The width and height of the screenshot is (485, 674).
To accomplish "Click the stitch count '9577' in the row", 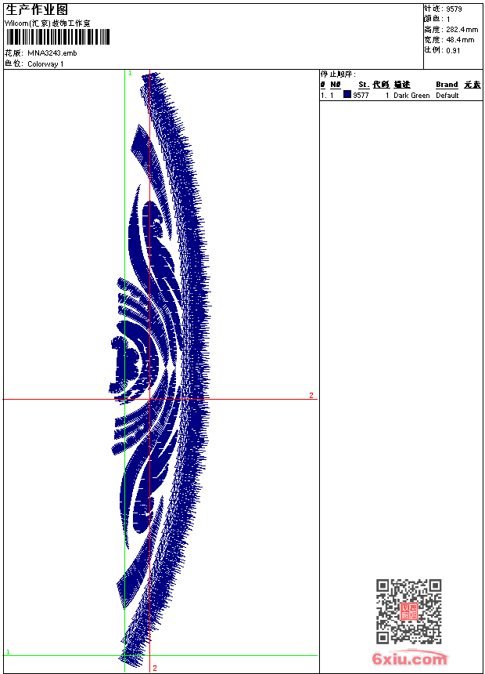I will click(361, 96).
